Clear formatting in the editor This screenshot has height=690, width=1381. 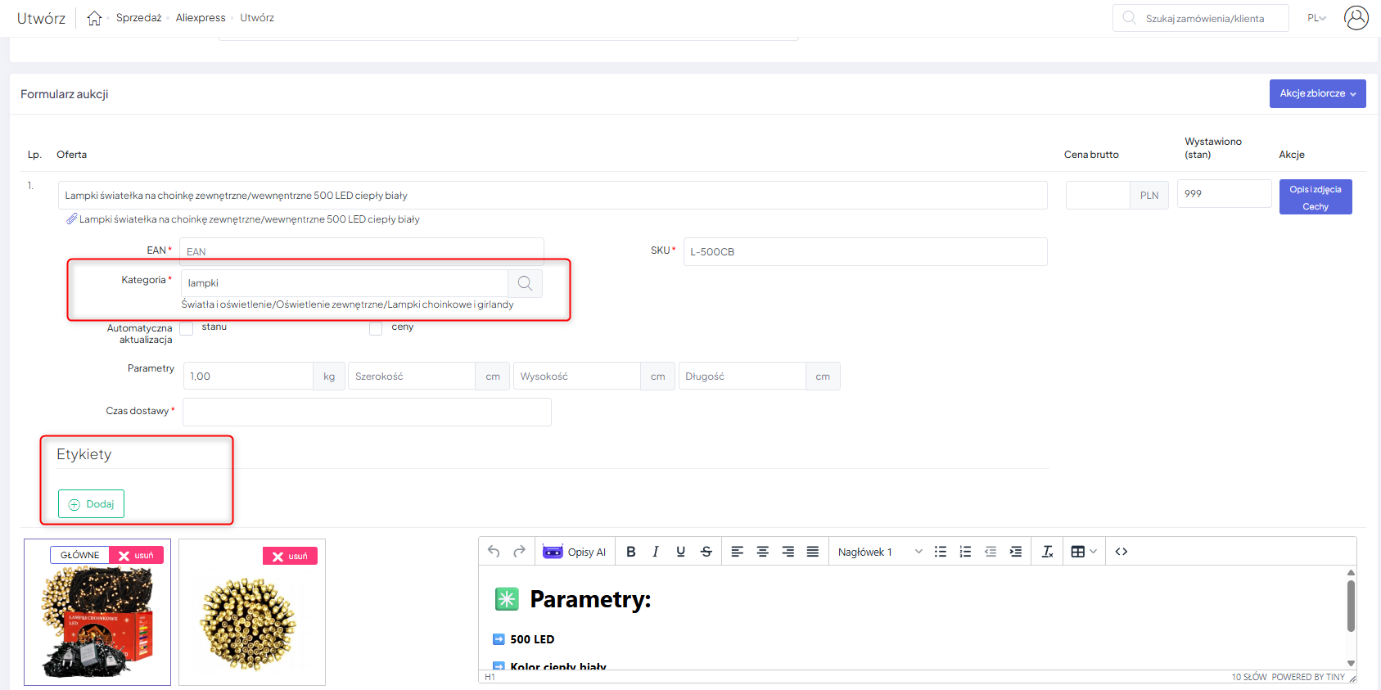pyautogui.click(x=1047, y=552)
